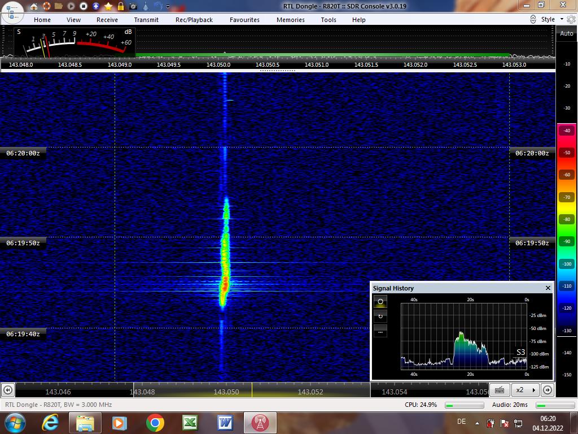Open the View ribbon tab

point(73,20)
